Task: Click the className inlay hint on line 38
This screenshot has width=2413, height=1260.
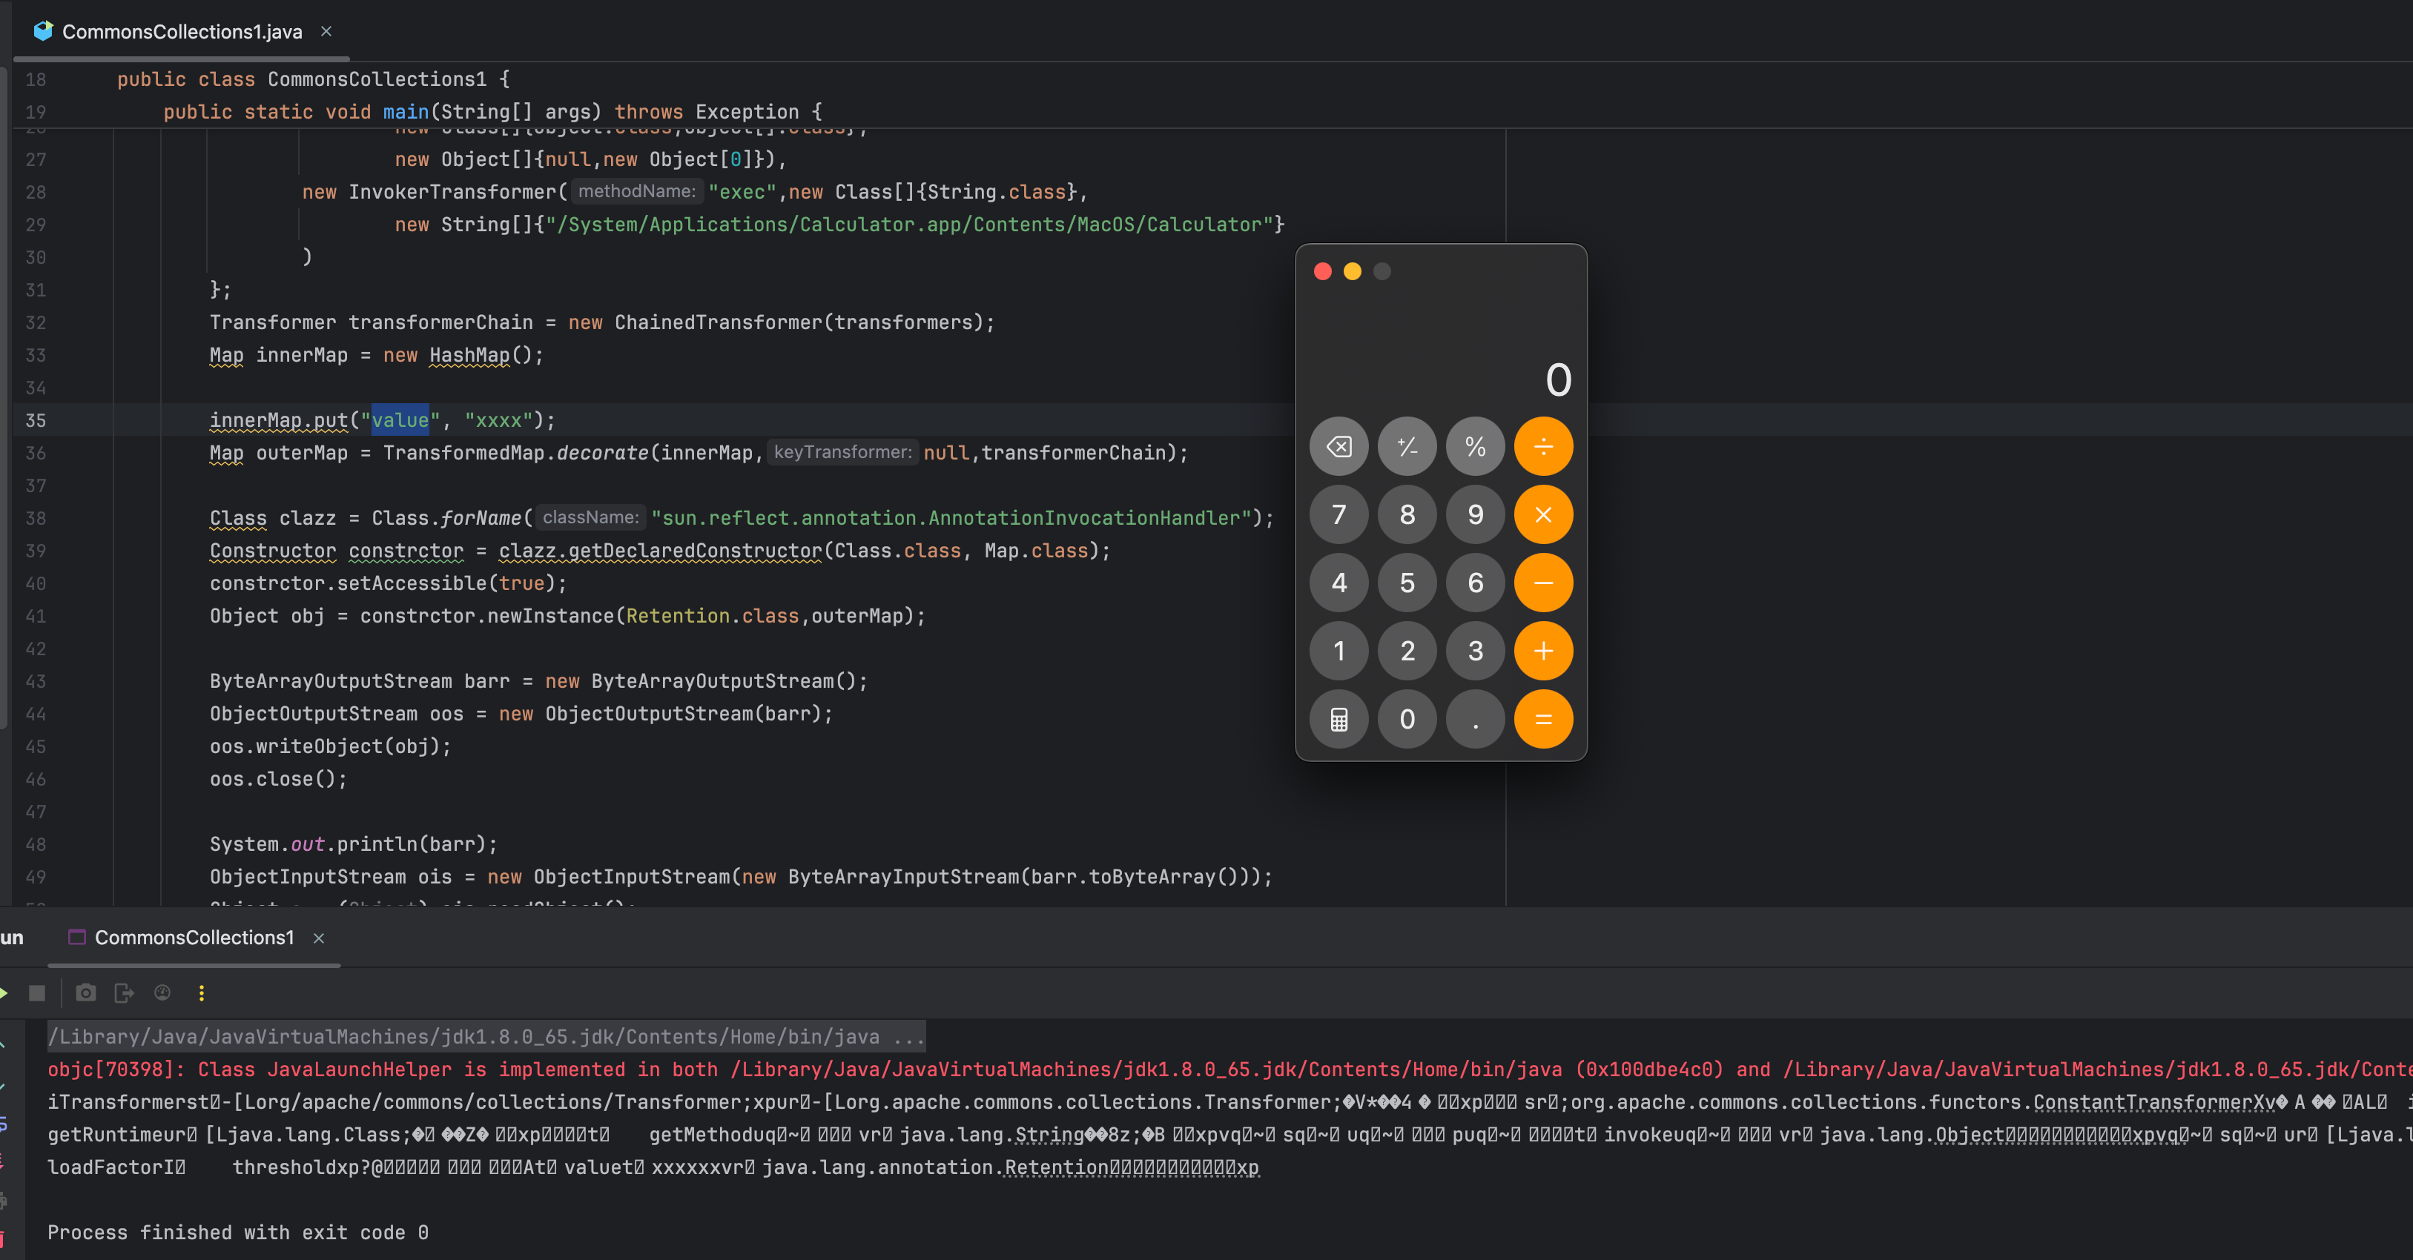Action: click(590, 517)
